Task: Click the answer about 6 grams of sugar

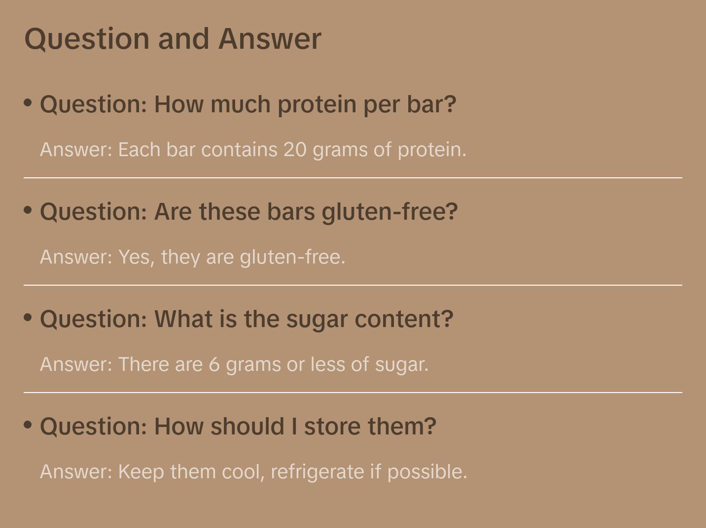Action: pos(234,364)
